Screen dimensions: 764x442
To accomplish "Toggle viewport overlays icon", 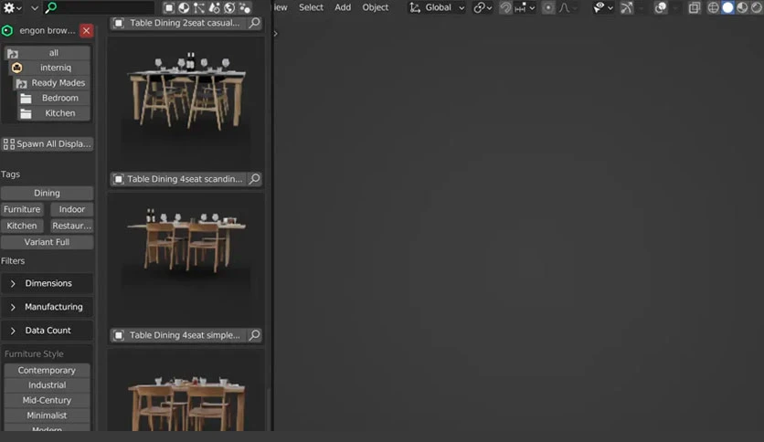I will click(660, 8).
